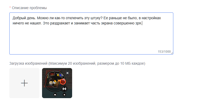Click the 'Описание проблемы' field label
Screen dimensions: 199x108
[29, 8]
